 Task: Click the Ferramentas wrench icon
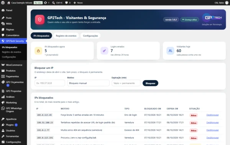pos(3,136)
